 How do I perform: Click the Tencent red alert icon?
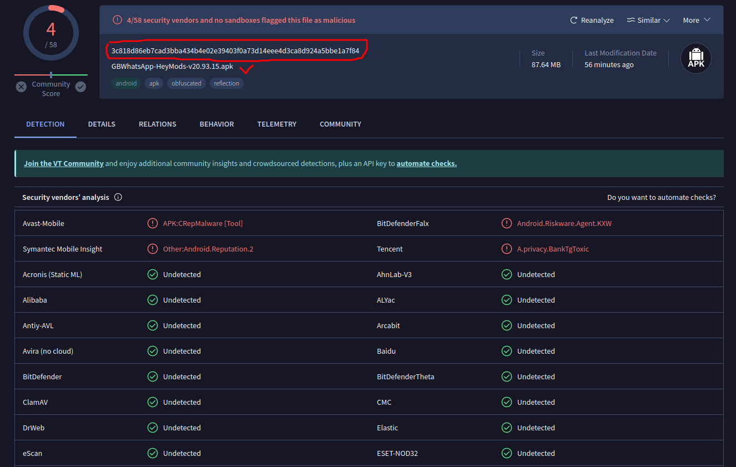pyautogui.click(x=507, y=249)
